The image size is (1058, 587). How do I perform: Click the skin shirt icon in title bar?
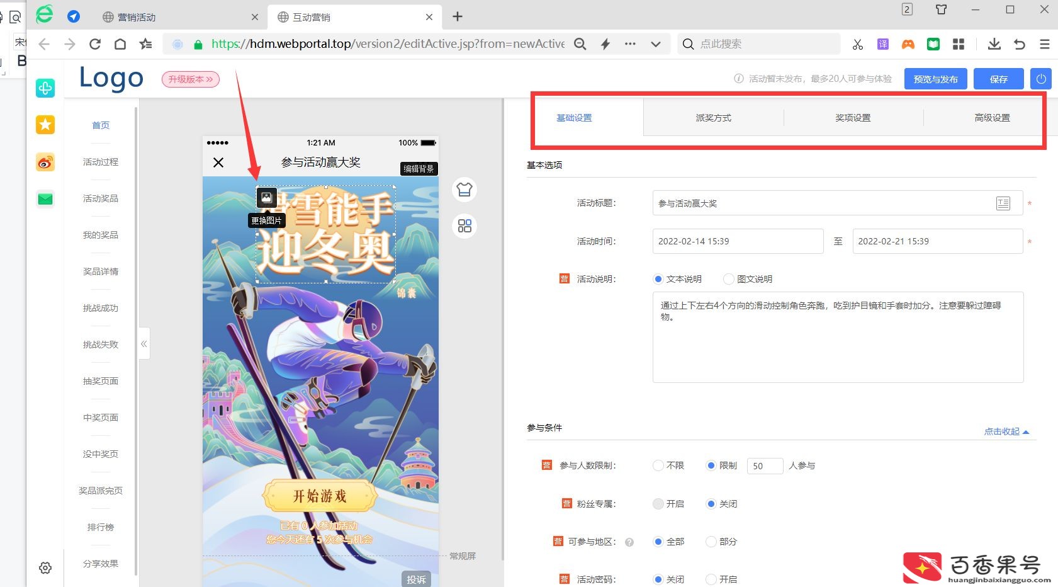(x=941, y=9)
